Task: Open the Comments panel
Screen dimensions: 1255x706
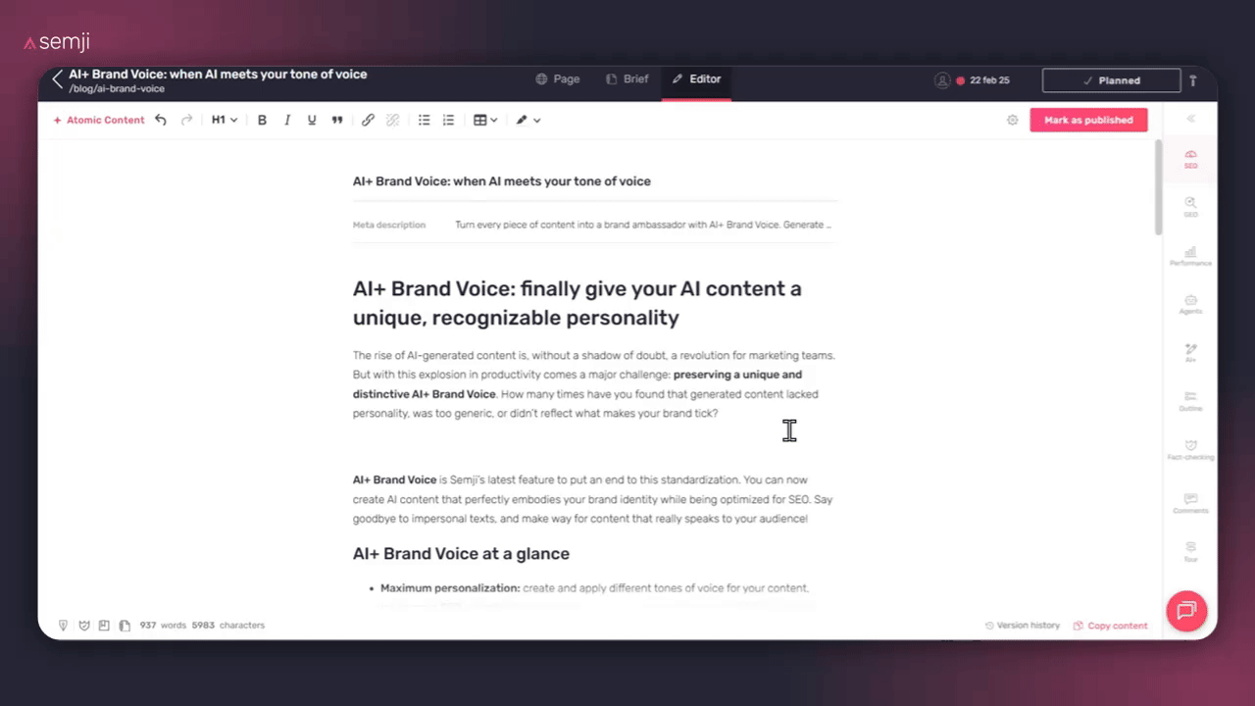Action: click(x=1190, y=501)
